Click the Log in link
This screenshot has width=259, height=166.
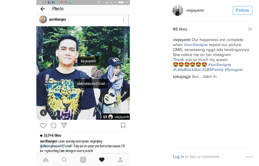(x=178, y=157)
